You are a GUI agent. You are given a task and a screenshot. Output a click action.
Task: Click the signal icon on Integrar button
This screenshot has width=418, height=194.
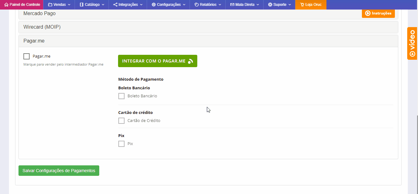[191, 61]
